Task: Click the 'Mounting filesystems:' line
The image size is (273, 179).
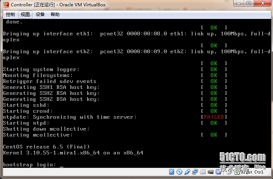Action: (38, 75)
